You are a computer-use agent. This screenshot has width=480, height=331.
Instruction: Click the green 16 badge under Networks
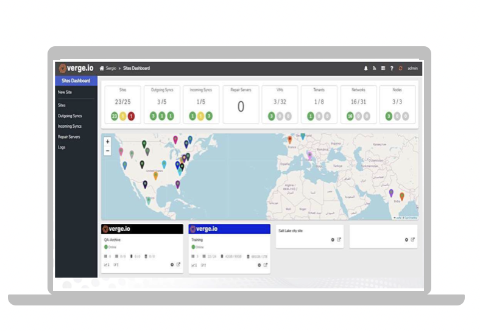tap(350, 116)
